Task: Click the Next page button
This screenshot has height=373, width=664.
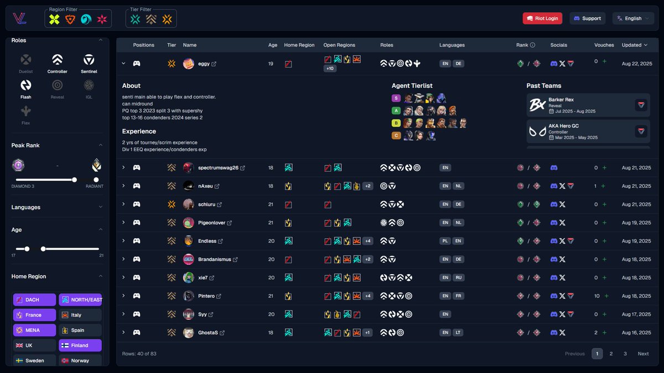Action: [643, 354]
